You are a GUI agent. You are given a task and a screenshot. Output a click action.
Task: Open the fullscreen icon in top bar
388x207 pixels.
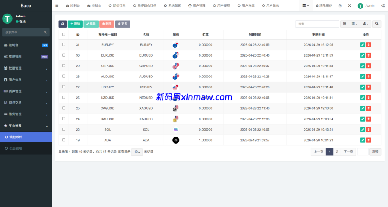tap(349, 6)
